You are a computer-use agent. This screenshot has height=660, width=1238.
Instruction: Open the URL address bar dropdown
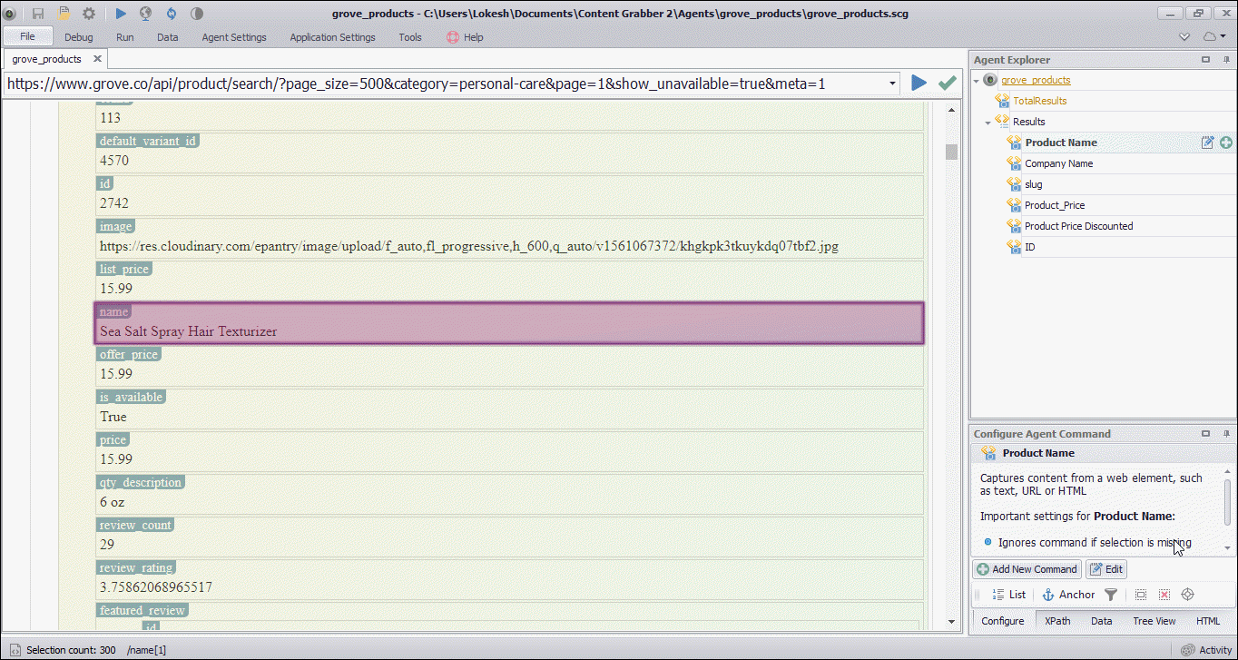pyautogui.click(x=893, y=84)
